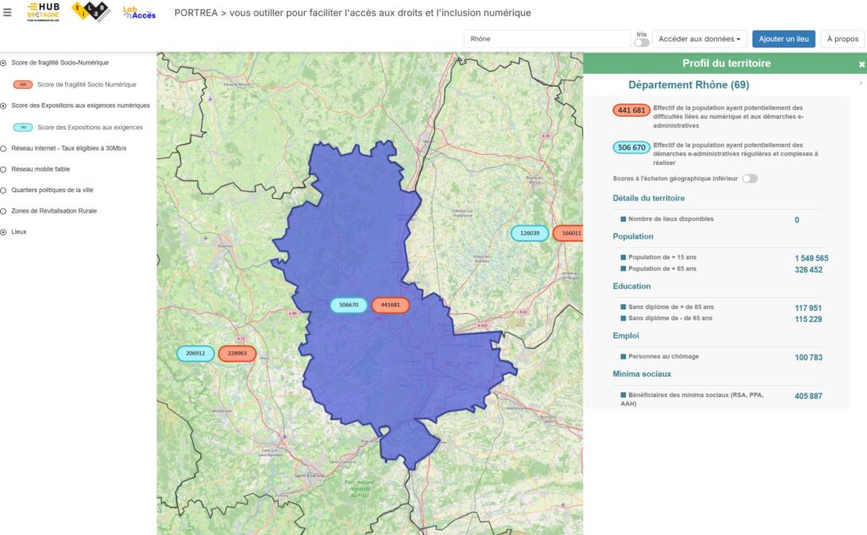Select map badge 126039

[x=530, y=234]
